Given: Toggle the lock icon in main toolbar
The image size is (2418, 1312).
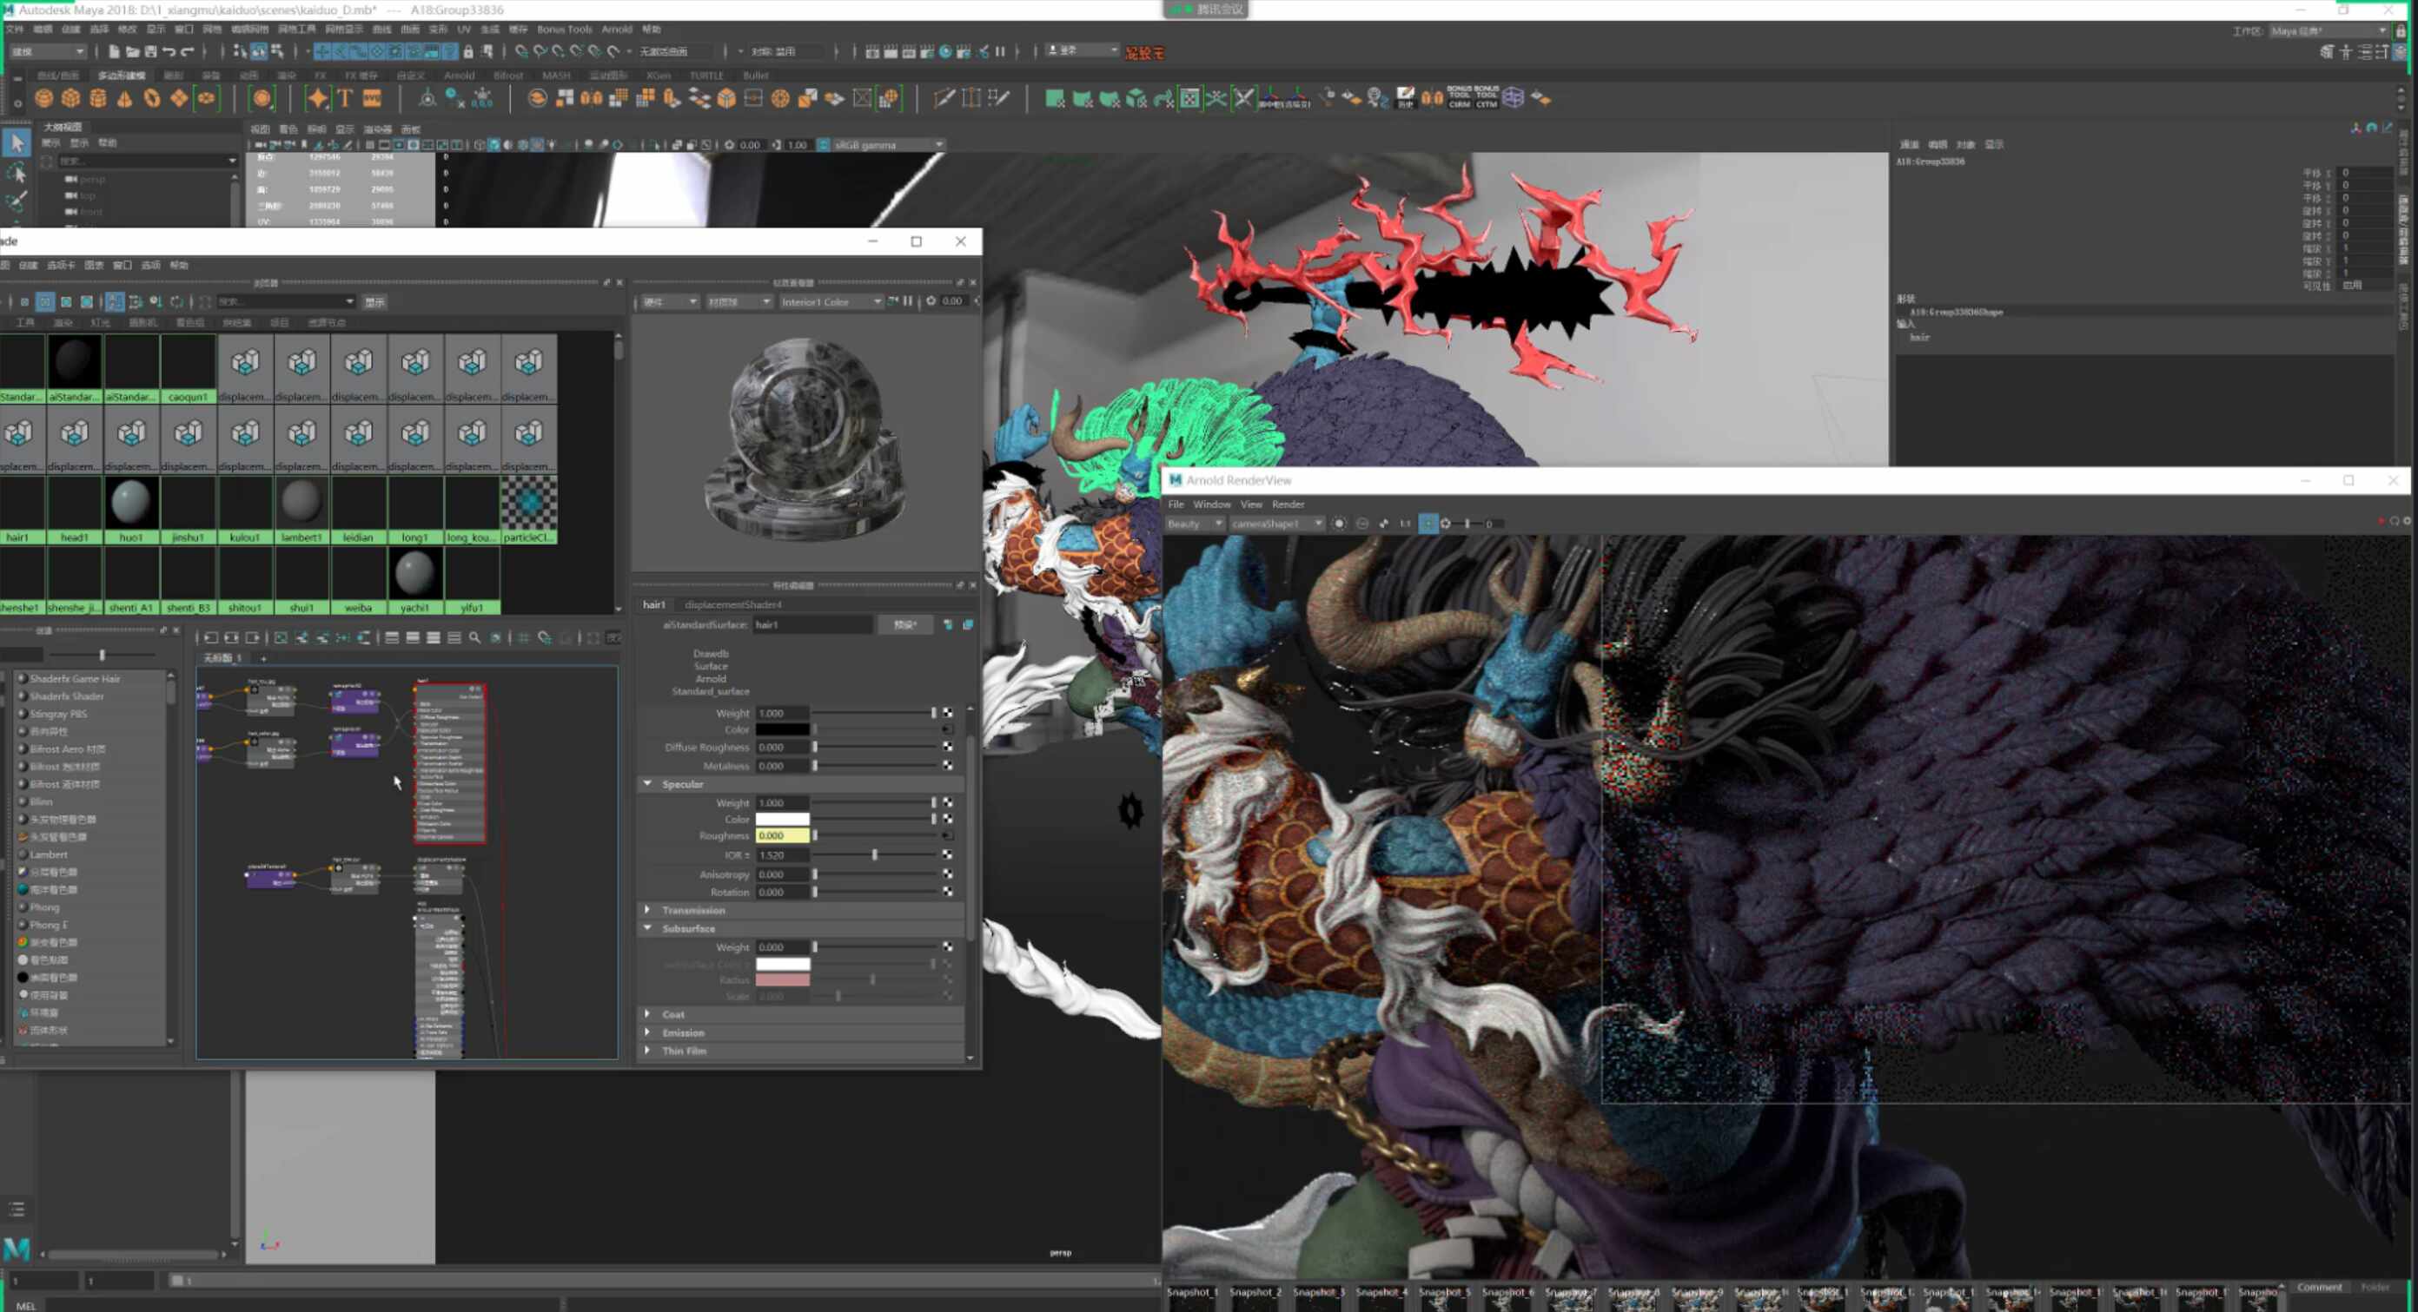Looking at the screenshot, I should (x=468, y=51).
